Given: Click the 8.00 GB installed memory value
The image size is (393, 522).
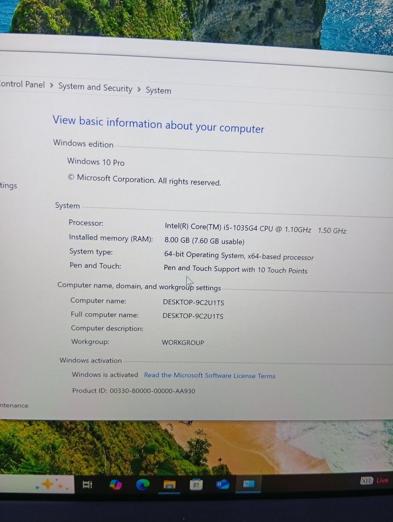Looking at the screenshot, I should (204, 241).
